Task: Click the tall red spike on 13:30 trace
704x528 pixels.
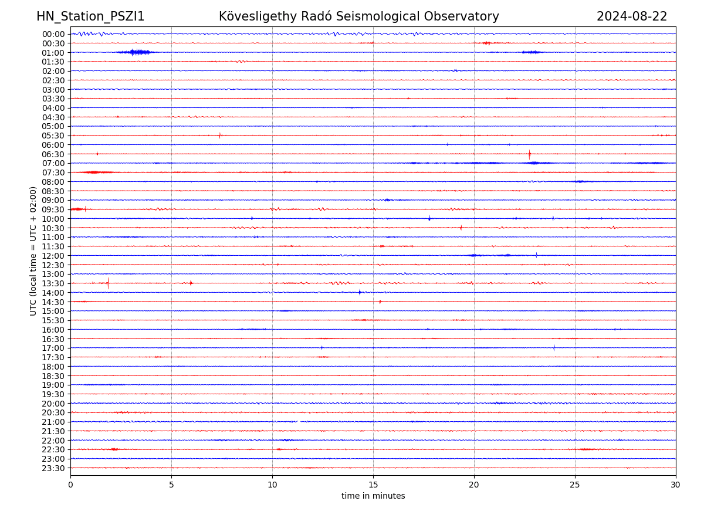Action: tap(108, 283)
